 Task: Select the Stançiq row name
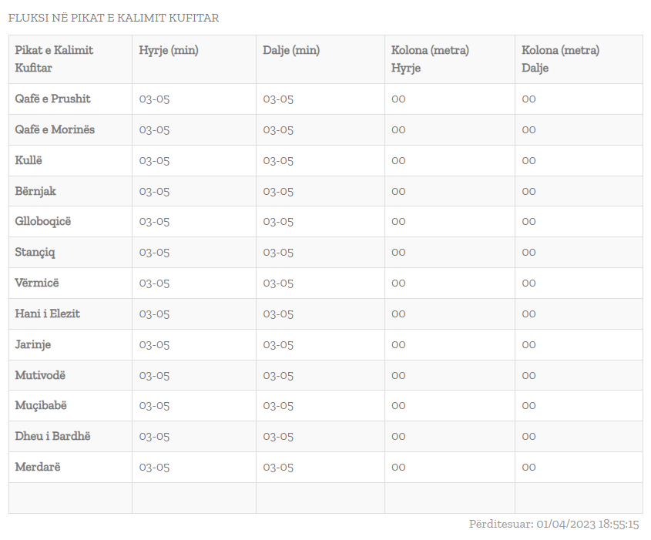35,252
